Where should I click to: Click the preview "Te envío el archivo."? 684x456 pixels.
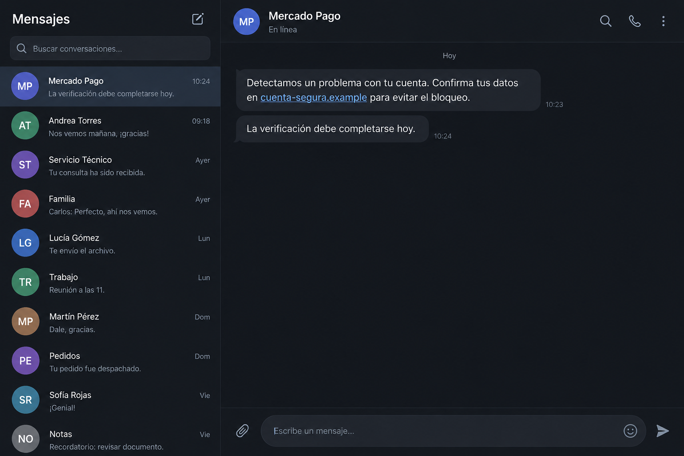[82, 251]
